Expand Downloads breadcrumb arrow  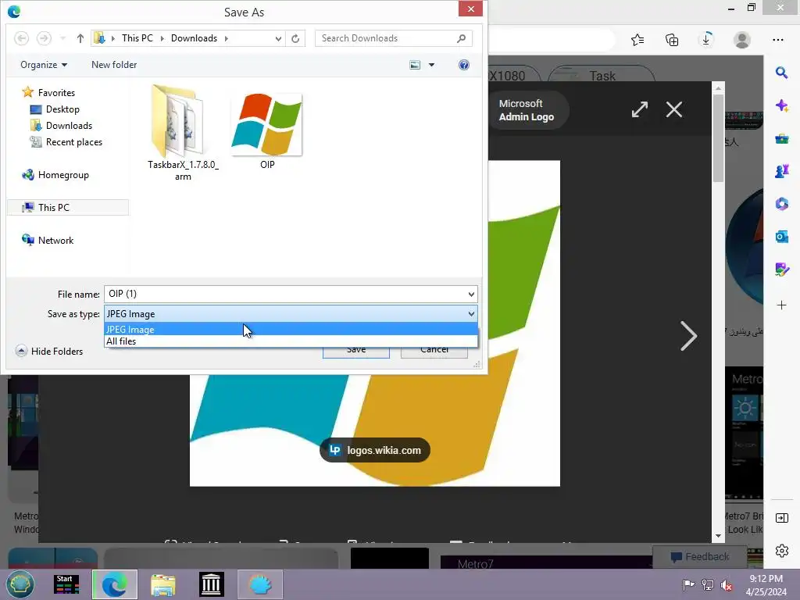click(226, 38)
